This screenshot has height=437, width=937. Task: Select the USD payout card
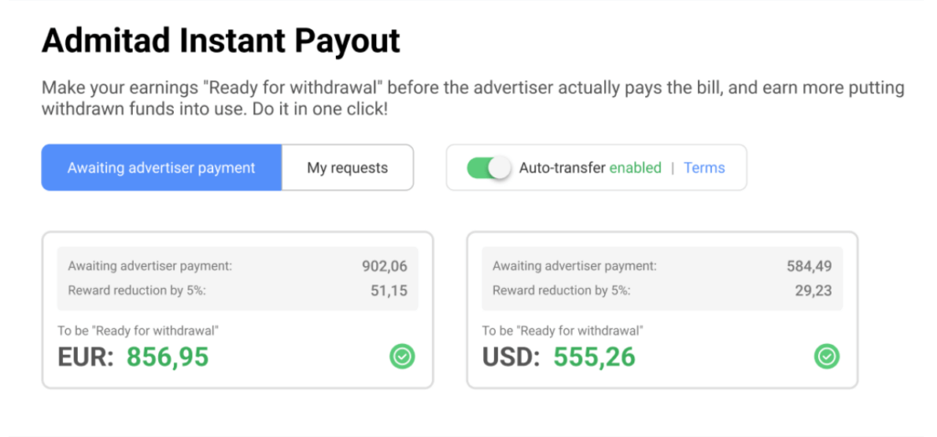click(662, 310)
